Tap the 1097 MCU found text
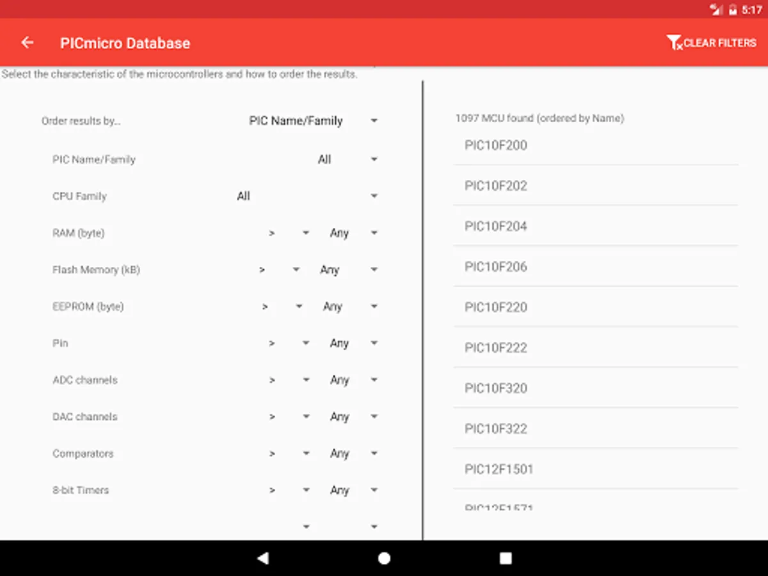The height and width of the screenshot is (576, 768). click(540, 118)
